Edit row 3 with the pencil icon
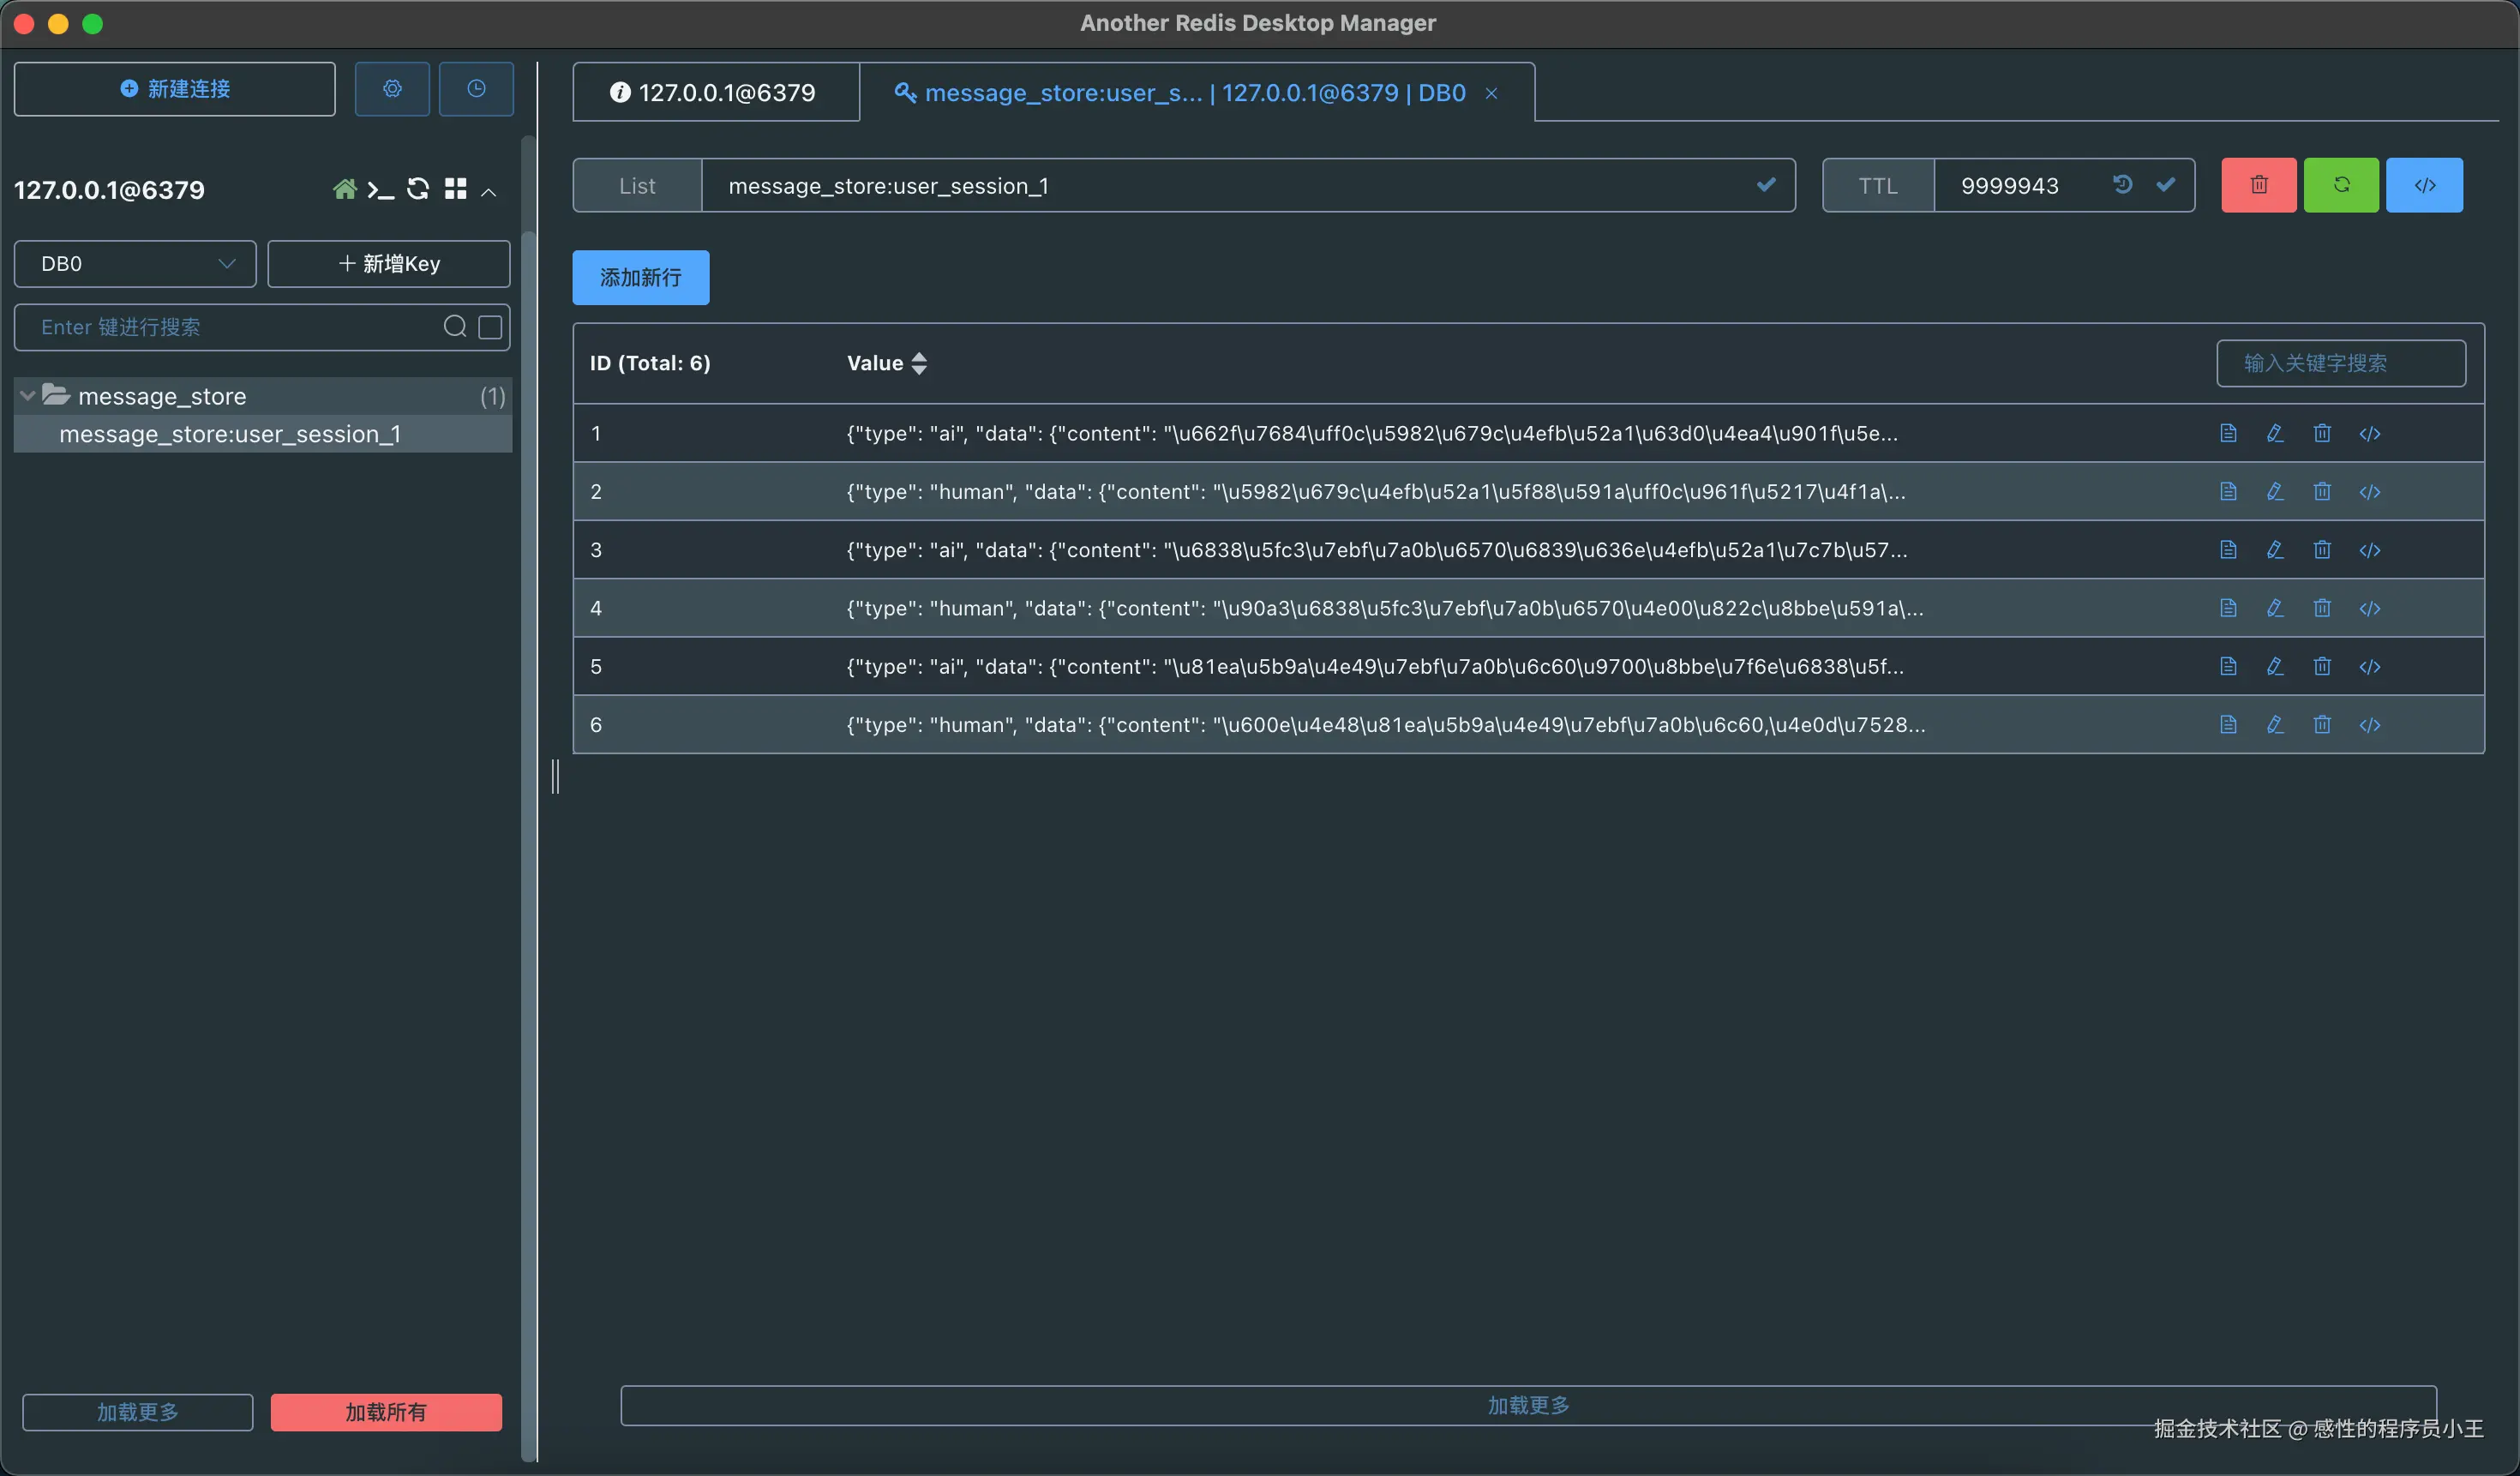Screen dimensions: 2520x1476 point(2275,550)
